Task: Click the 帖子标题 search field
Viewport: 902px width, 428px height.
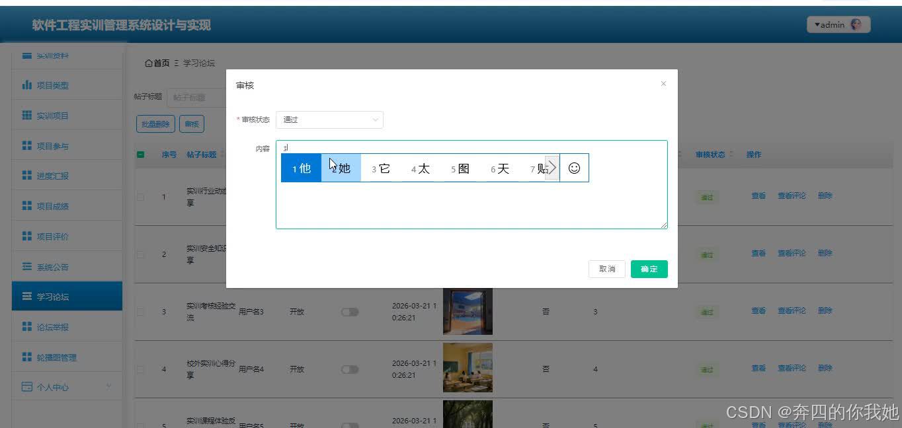Action: 196,97
